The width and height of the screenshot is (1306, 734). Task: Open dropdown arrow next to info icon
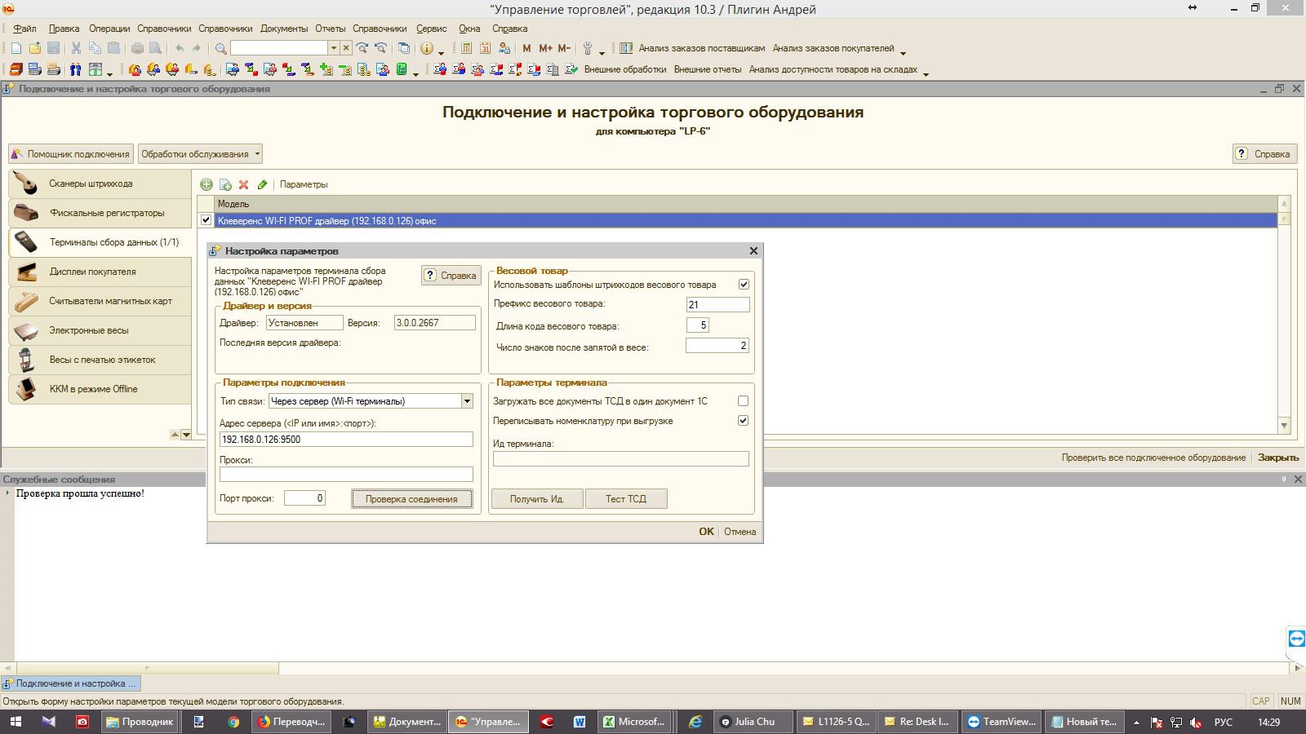coord(442,52)
